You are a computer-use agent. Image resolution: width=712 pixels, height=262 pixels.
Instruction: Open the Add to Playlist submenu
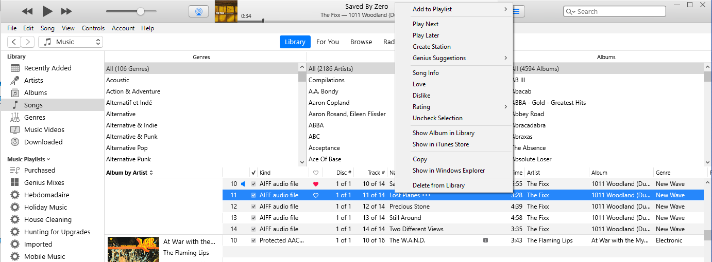454,9
